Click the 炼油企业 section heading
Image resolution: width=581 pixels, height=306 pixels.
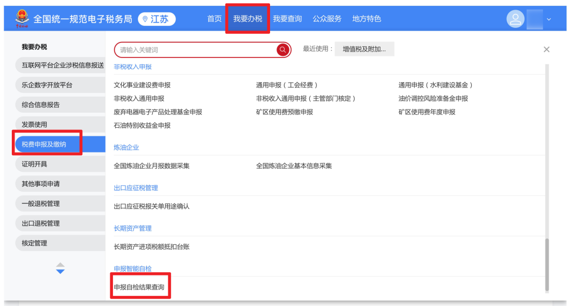click(126, 148)
